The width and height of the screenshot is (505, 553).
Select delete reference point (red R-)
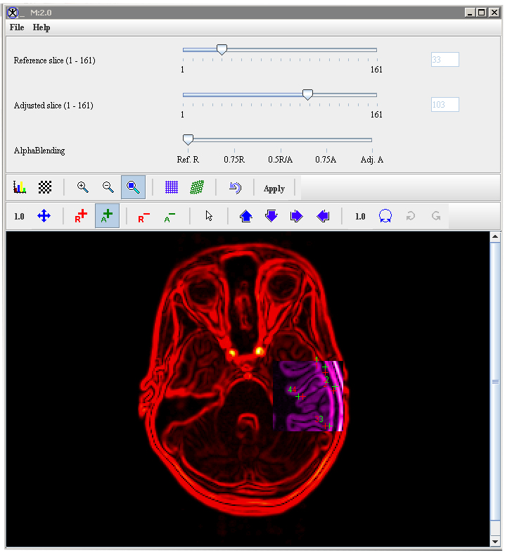coord(143,217)
